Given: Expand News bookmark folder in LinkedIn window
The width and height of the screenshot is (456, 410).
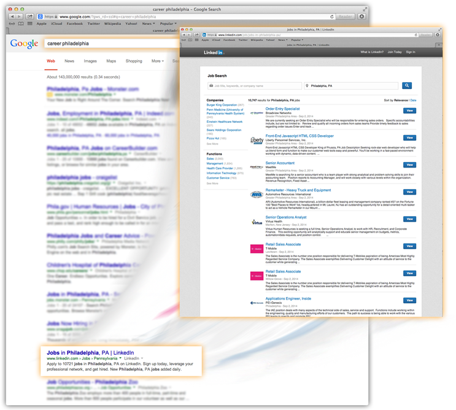Looking at the screenshot, I should click(x=283, y=40).
